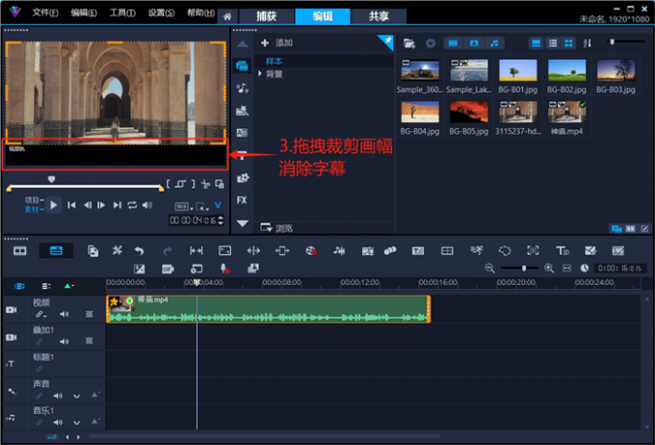Screen dimensions: 655x445
Task: Click the split clip scissors icon
Action: tap(205, 184)
